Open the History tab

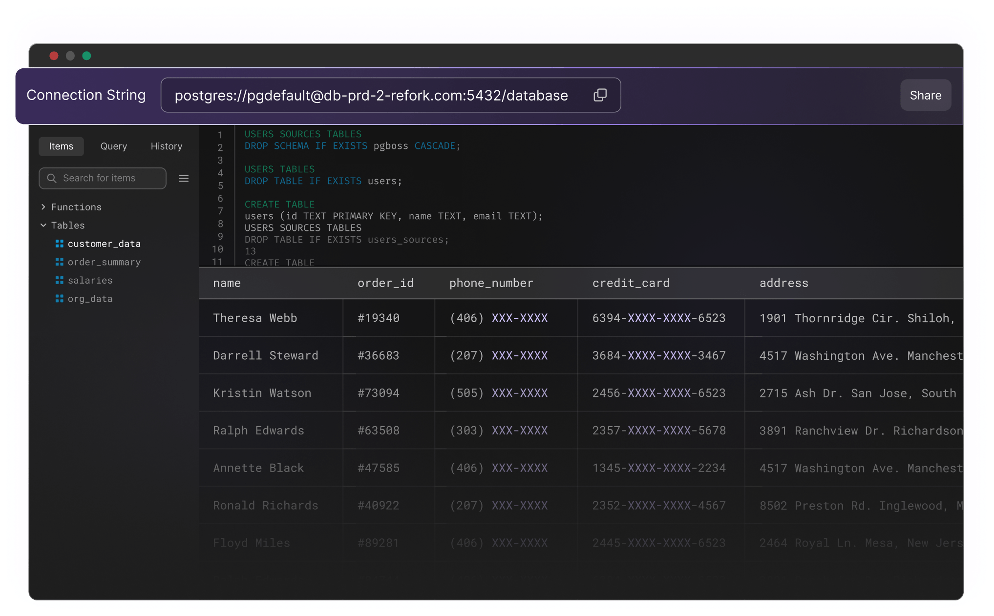click(166, 146)
